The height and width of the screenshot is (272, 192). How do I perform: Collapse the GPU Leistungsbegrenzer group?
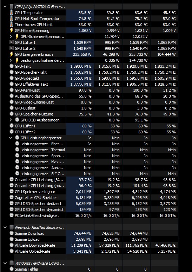click(x=11, y=138)
